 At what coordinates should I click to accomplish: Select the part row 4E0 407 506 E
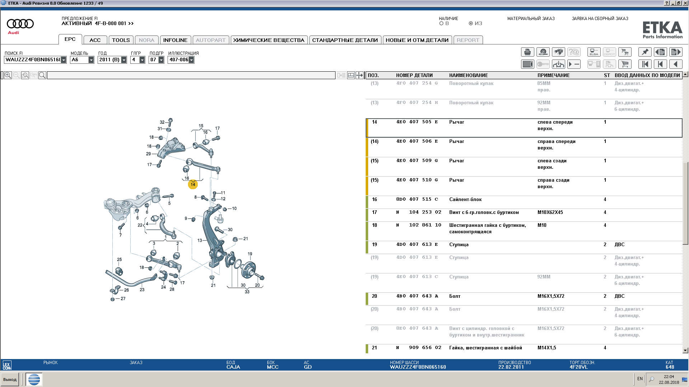(524, 147)
